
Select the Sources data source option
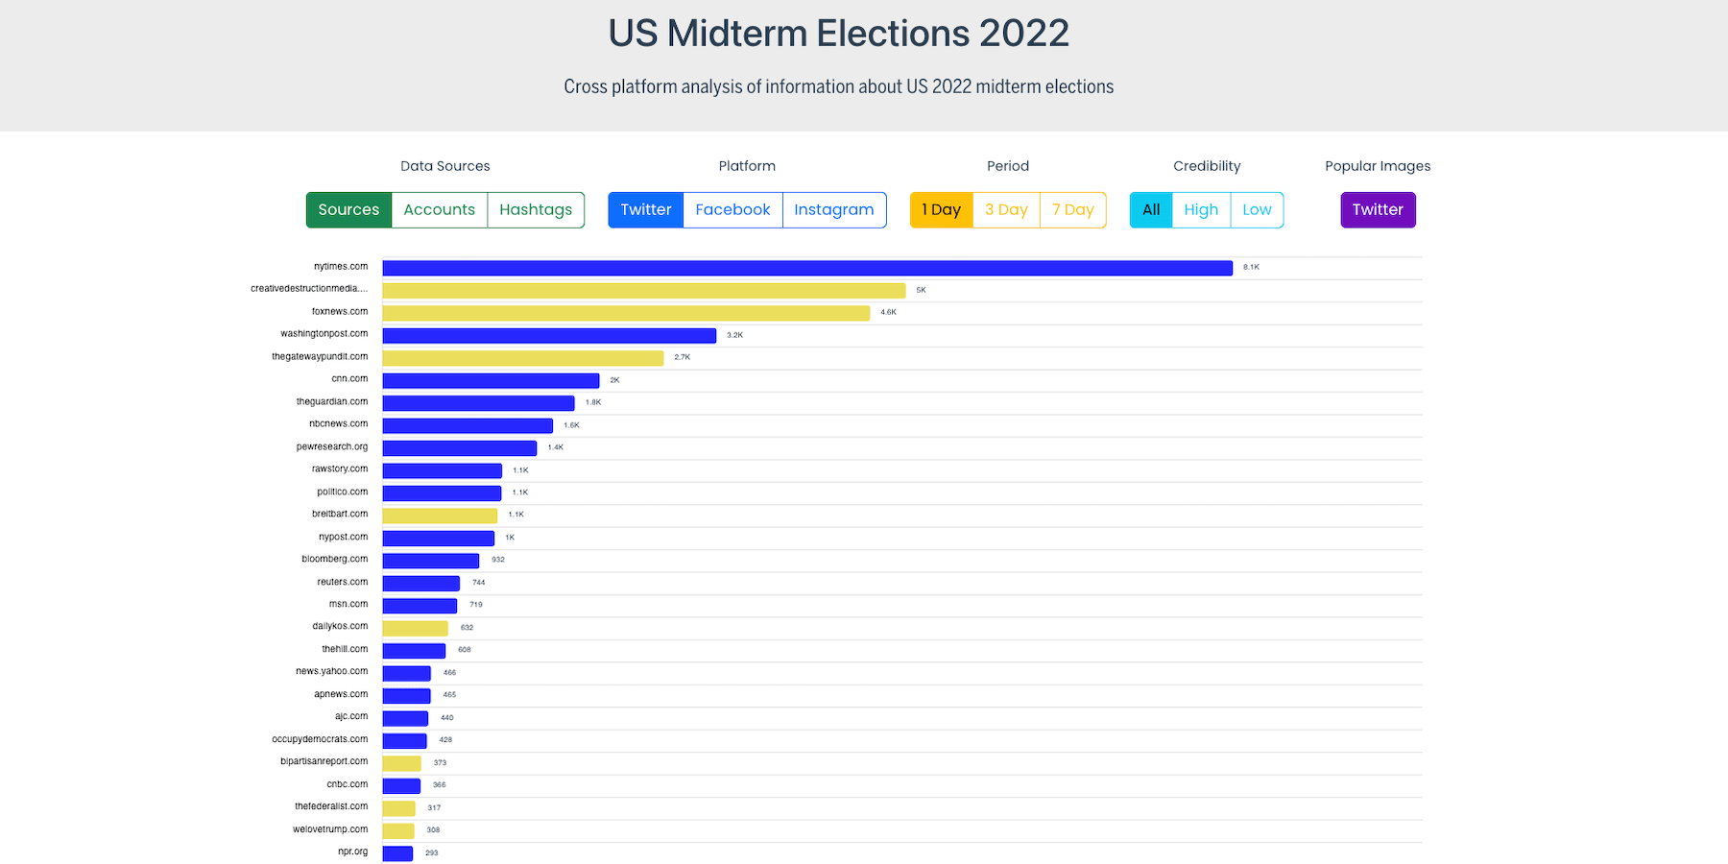click(348, 209)
